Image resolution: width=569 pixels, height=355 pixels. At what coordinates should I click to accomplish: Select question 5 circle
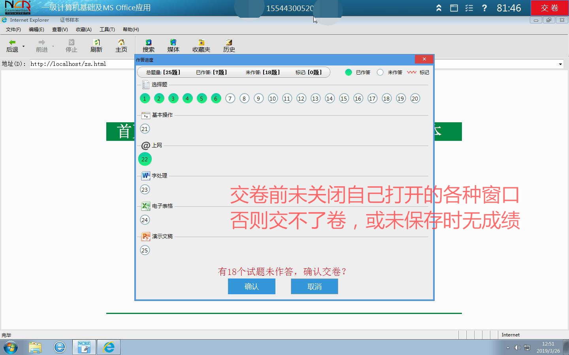tap(202, 99)
